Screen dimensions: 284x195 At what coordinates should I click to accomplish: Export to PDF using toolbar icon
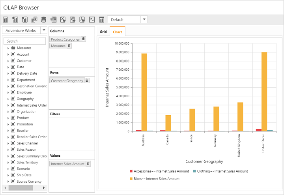point(82,19)
